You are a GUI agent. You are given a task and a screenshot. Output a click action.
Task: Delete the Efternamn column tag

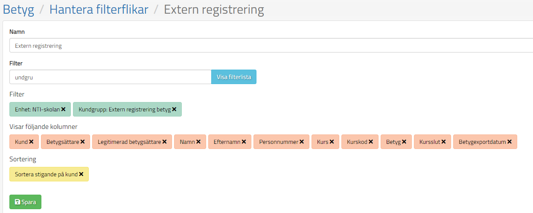pos(244,142)
